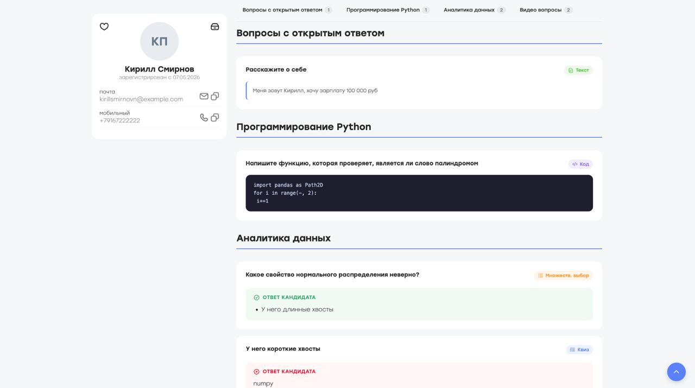Click the palindrome function question title

point(362,163)
